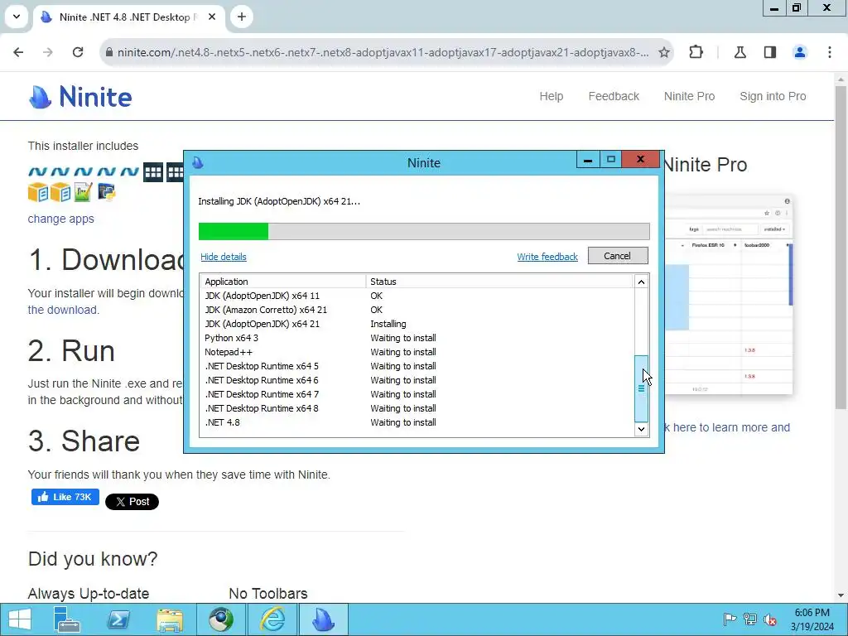
Task: Open the Help page link
Action: (551, 96)
